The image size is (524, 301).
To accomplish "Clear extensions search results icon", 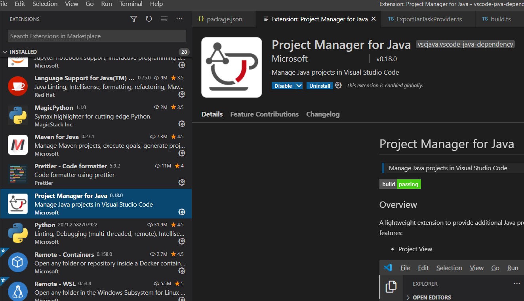I will click(164, 19).
